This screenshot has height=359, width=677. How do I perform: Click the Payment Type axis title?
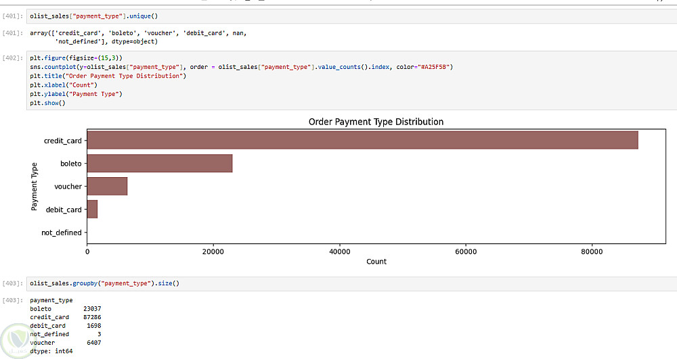click(35, 186)
